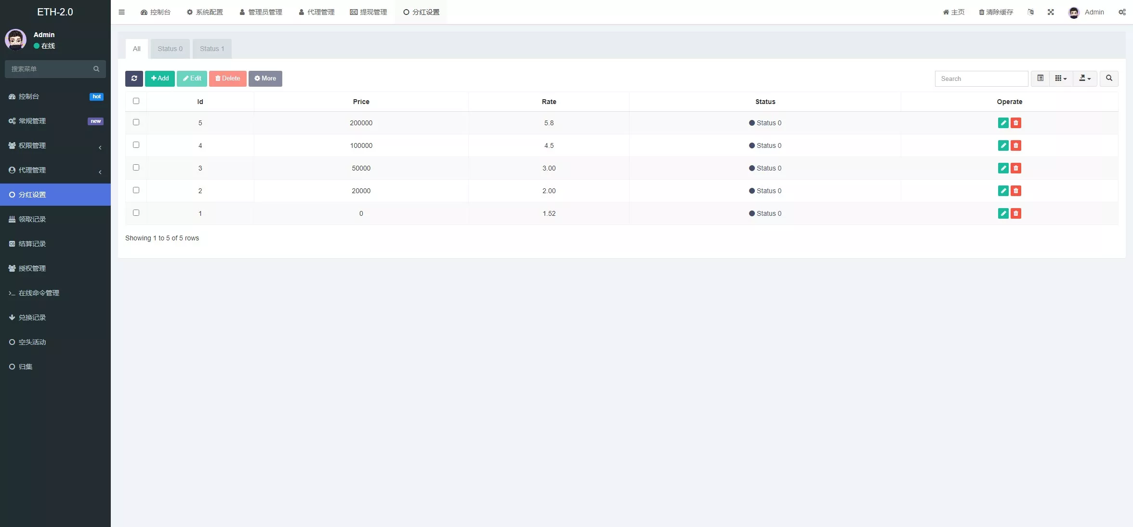1133x527 pixels.
Task: Check the row checkbox for Id 2
Action: (136, 190)
